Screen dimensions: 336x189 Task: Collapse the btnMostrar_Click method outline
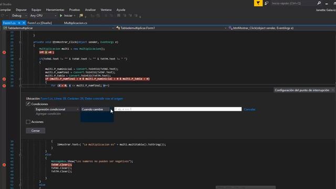[20, 42]
